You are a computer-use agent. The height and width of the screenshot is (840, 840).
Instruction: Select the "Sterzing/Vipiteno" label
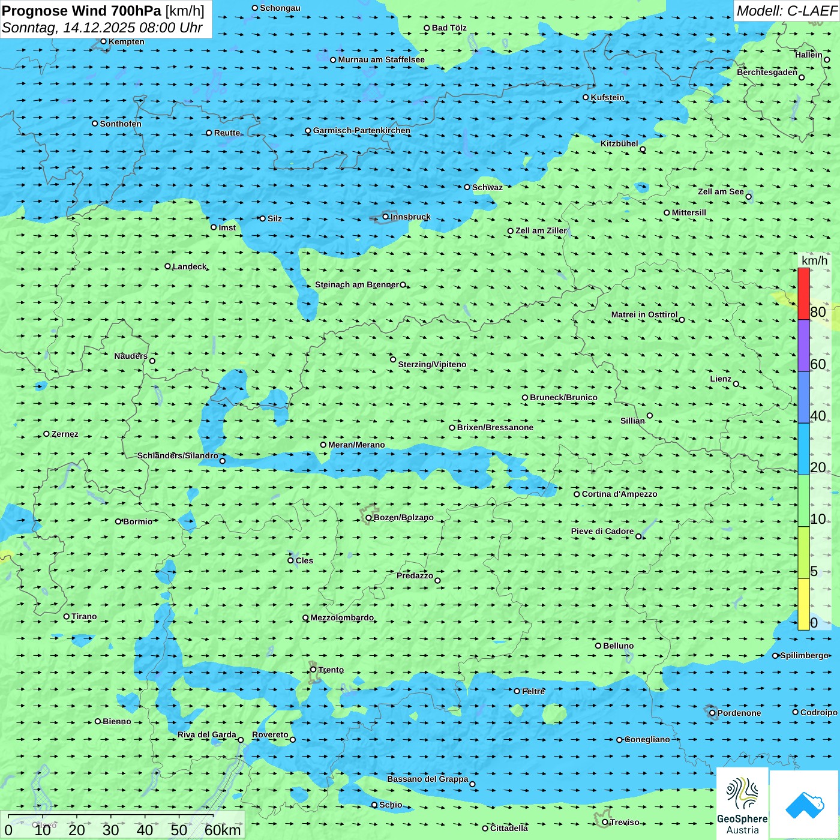pyautogui.click(x=432, y=364)
